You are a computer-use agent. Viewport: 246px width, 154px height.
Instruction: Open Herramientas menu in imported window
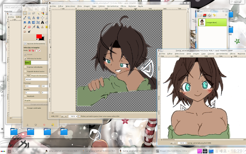coord(222,54)
